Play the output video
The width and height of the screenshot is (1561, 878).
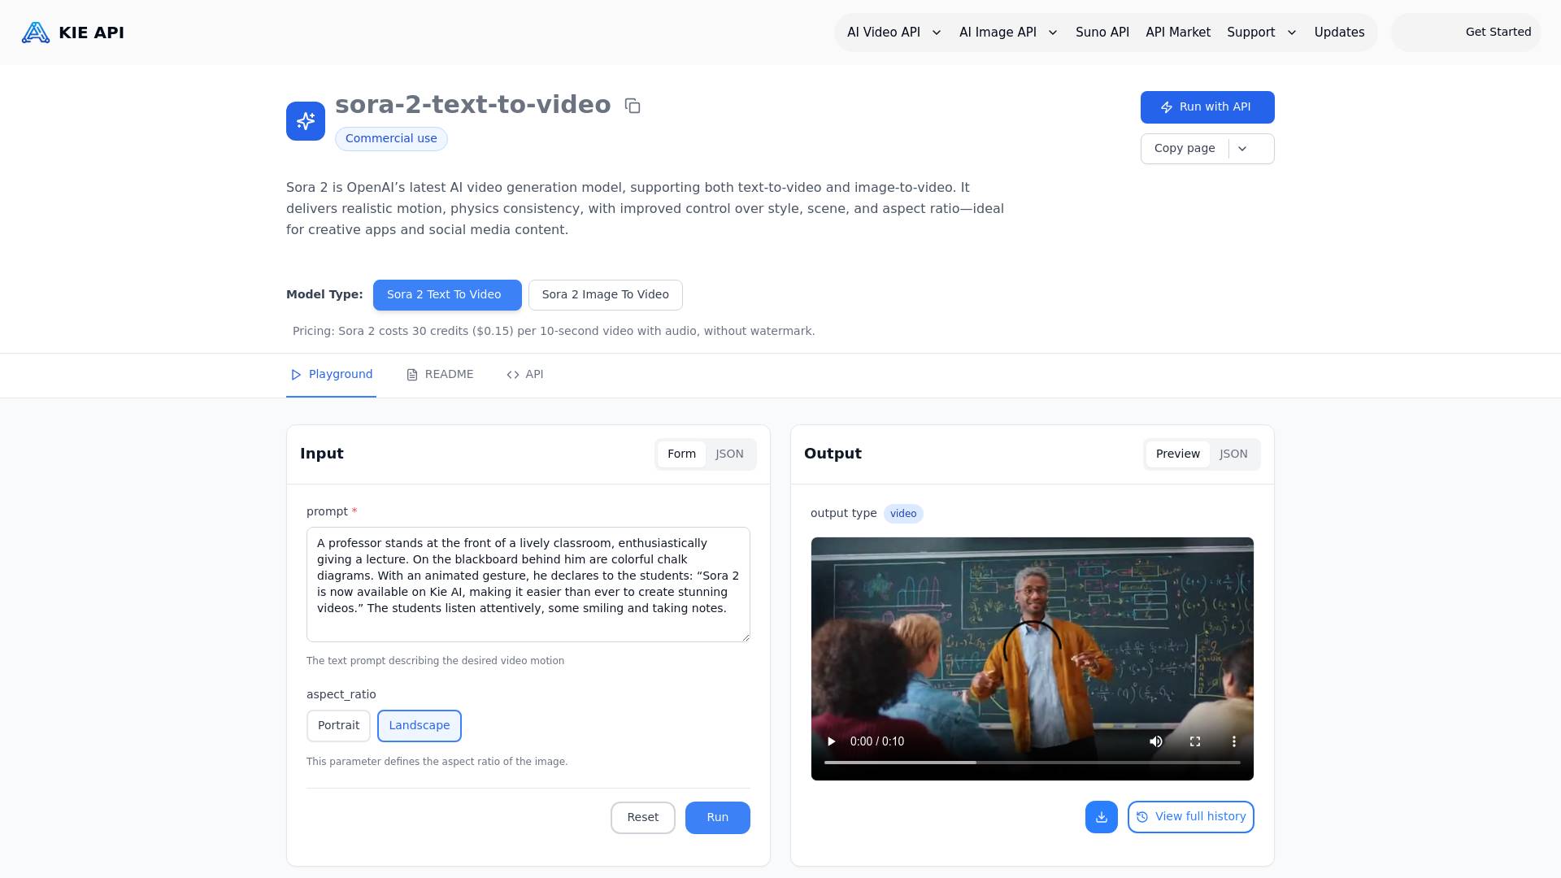point(831,741)
